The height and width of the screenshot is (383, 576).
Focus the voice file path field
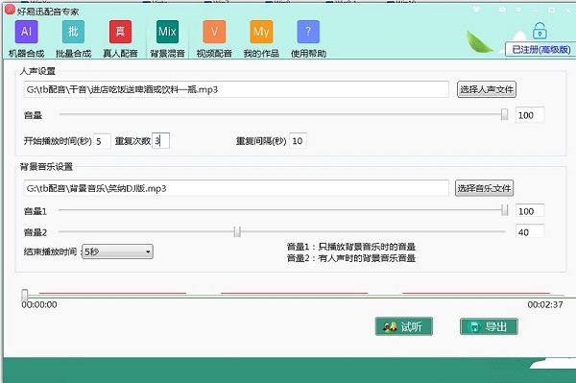click(x=236, y=89)
